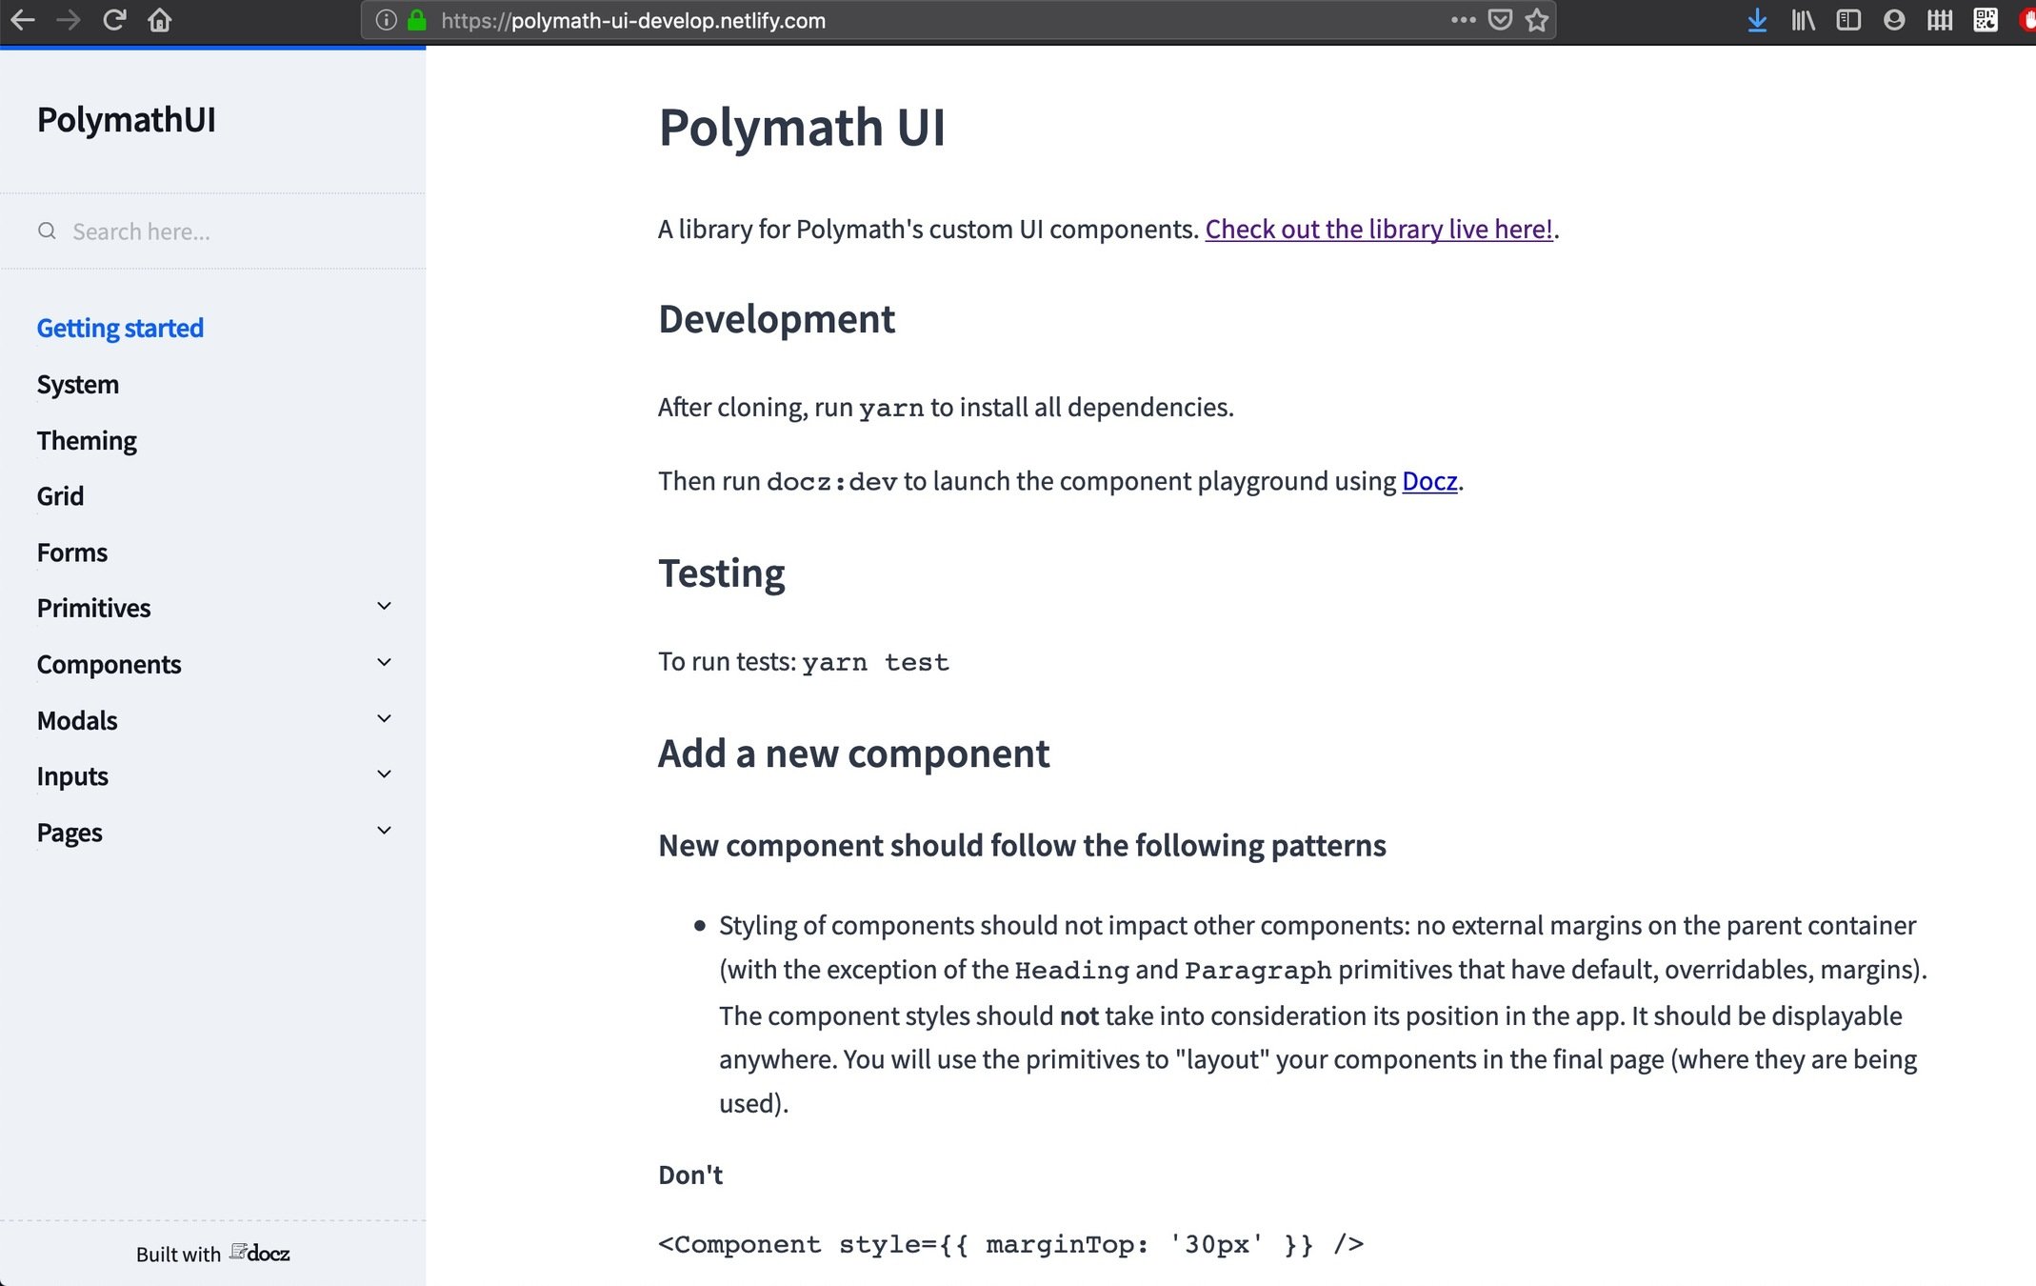Follow the Docz hyperlink

coord(1428,481)
